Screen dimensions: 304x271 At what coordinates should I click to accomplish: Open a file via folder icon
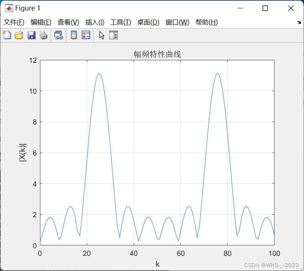(19, 35)
